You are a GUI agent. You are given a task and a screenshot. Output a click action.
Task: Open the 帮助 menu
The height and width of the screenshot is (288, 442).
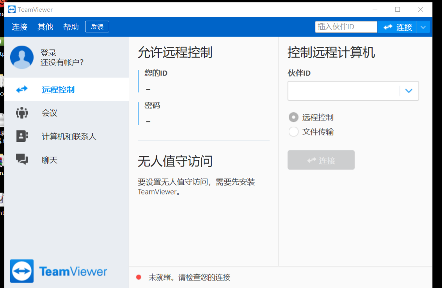[71, 27]
